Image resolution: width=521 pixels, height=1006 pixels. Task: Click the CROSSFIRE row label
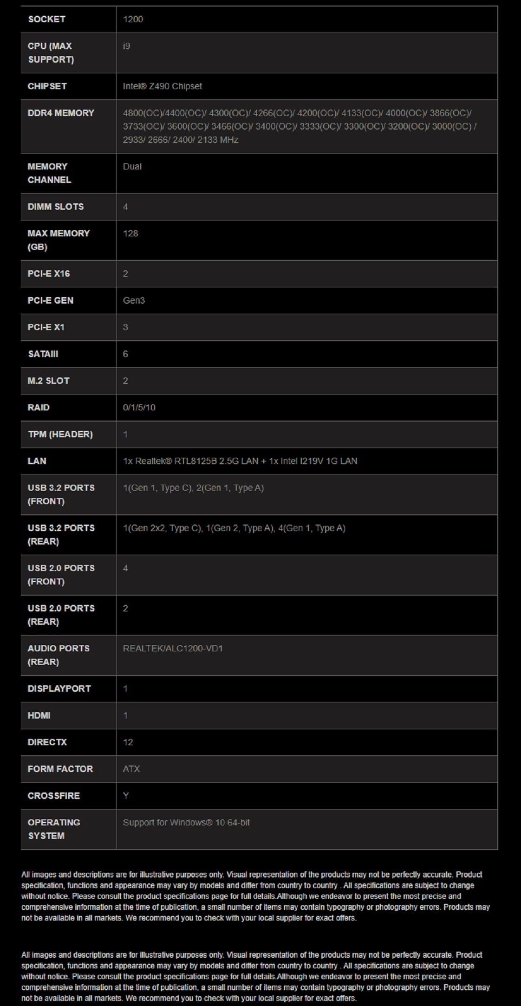click(53, 796)
